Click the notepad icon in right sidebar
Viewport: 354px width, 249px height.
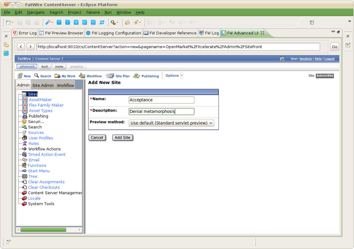click(x=348, y=45)
